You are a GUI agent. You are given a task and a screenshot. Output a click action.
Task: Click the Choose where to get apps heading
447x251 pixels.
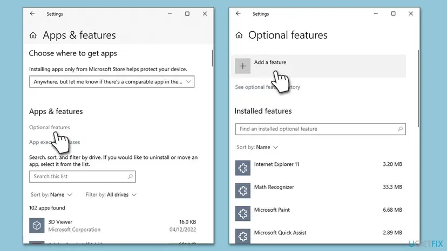click(x=73, y=53)
